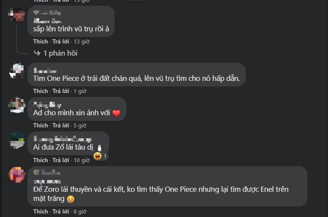This screenshot has width=328, height=217.
Task: Open the laughing reaction count on the Zổ comment
Action: pos(101,156)
